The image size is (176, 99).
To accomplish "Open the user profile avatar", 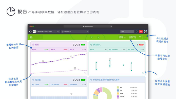I will pyautogui.click(x=145, y=32).
